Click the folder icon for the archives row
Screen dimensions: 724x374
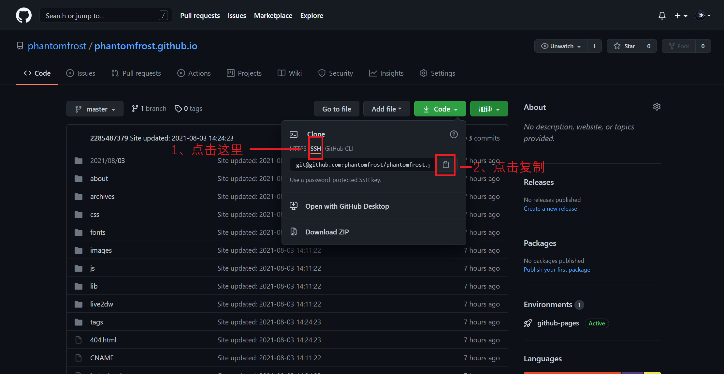[79, 196]
